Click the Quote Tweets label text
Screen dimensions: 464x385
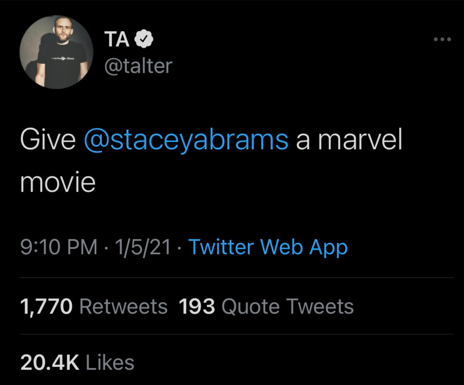[x=288, y=306]
